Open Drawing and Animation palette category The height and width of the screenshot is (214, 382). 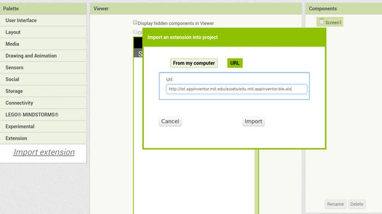43,55
